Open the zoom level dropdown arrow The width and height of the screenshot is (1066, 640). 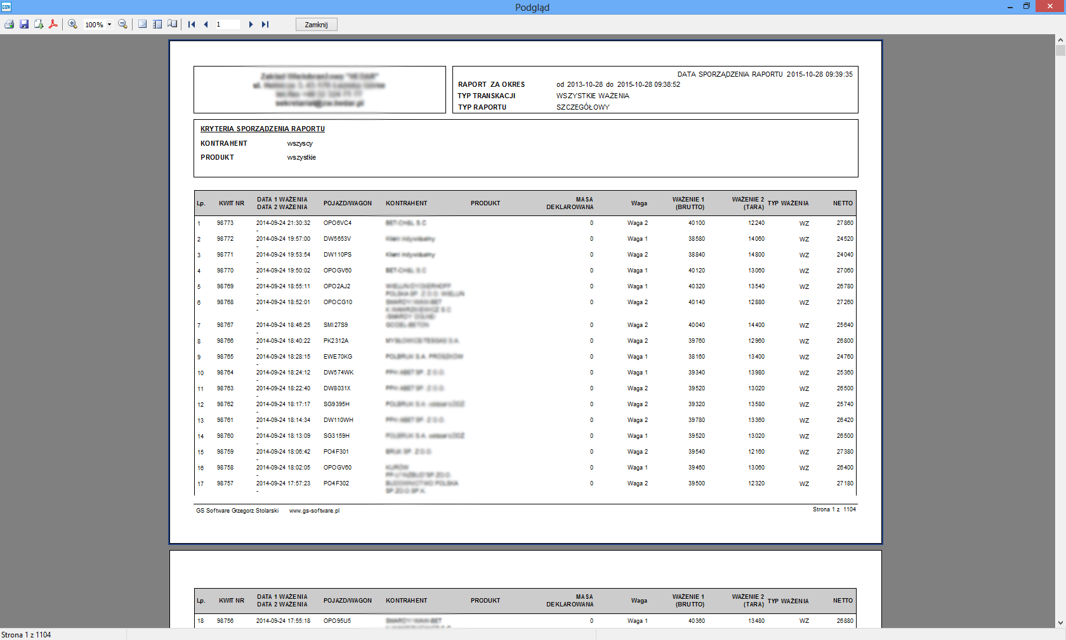click(x=109, y=25)
